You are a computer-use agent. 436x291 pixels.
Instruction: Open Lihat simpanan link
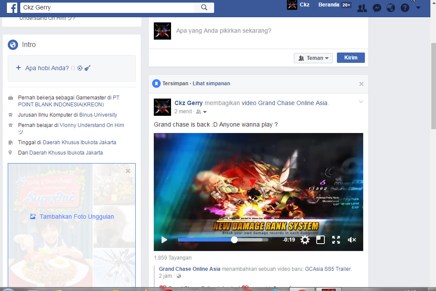pos(212,84)
